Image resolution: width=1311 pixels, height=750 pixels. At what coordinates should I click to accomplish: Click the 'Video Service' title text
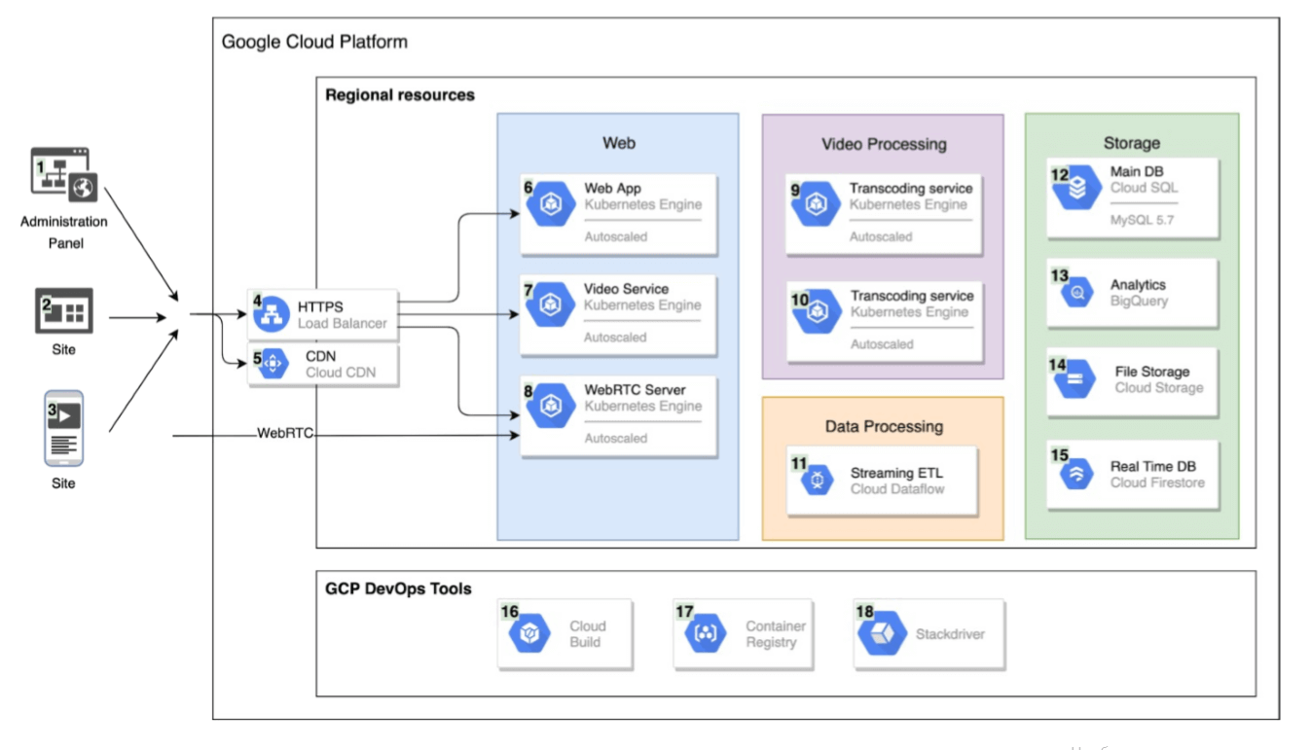point(626,289)
